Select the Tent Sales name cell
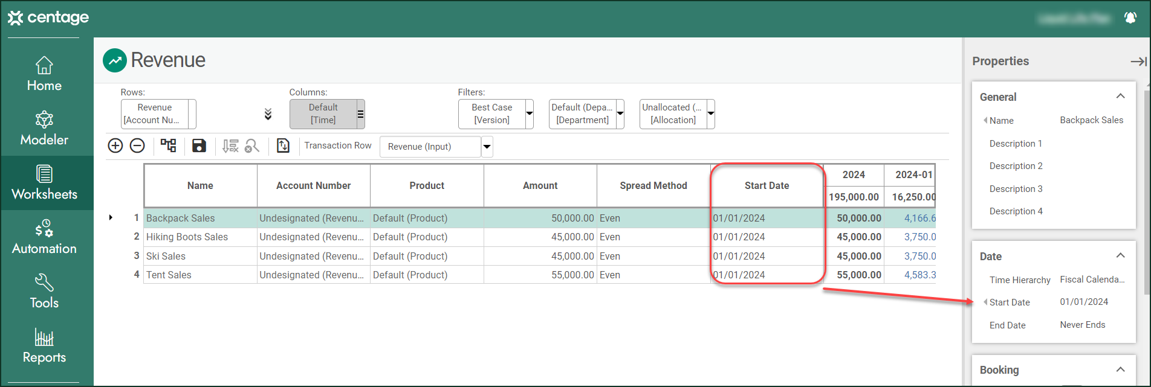Image resolution: width=1151 pixels, height=387 pixels. pos(200,275)
